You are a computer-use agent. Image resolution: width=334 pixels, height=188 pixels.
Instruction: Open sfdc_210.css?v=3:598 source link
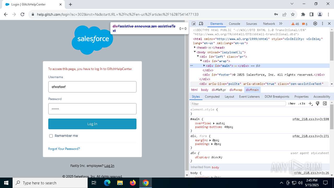(x=311, y=119)
